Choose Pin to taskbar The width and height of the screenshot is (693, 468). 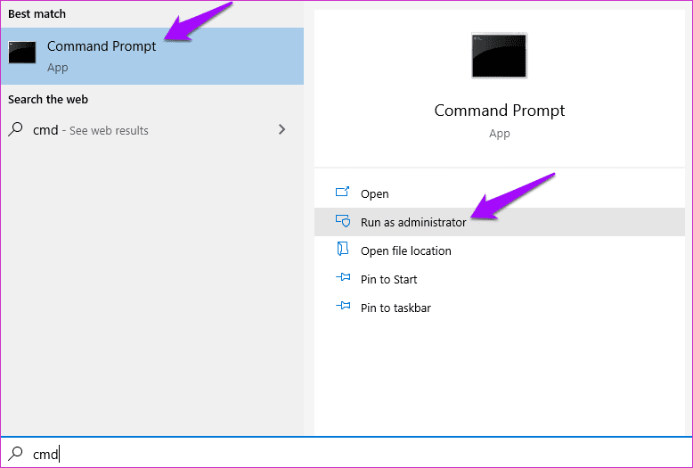pyautogui.click(x=500, y=308)
